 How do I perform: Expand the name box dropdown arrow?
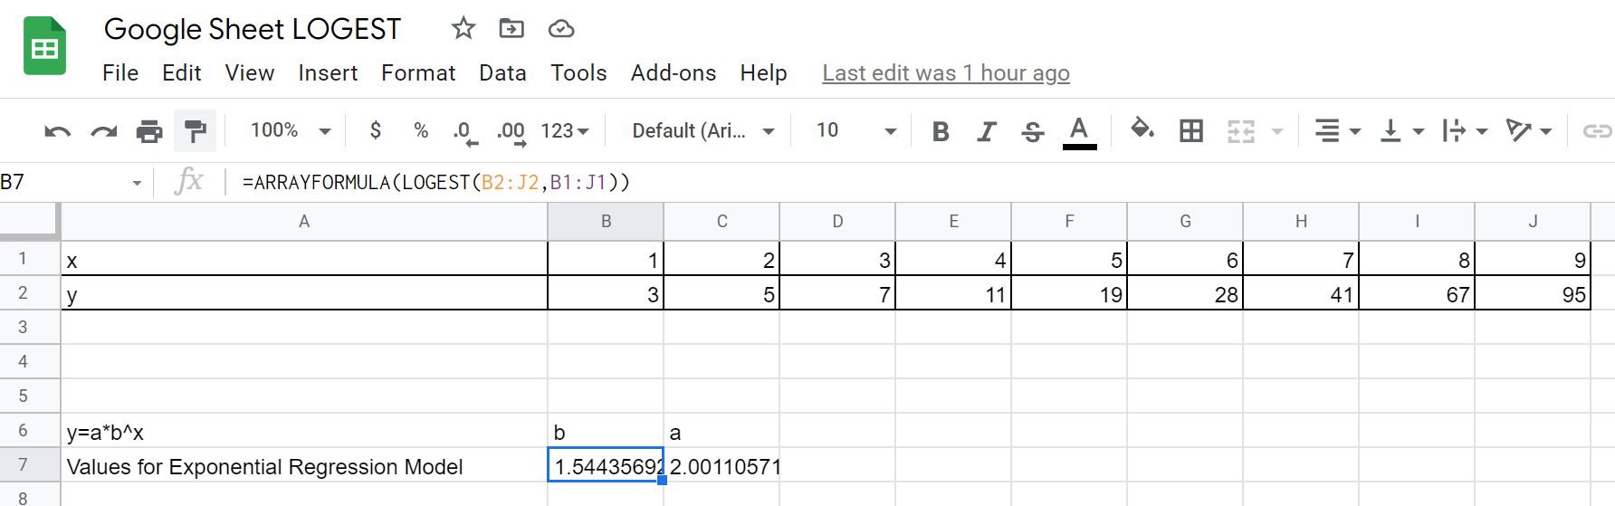(x=137, y=183)
